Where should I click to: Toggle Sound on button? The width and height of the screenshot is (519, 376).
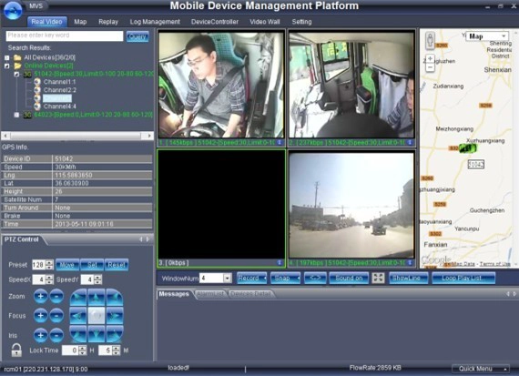(349, 278)
